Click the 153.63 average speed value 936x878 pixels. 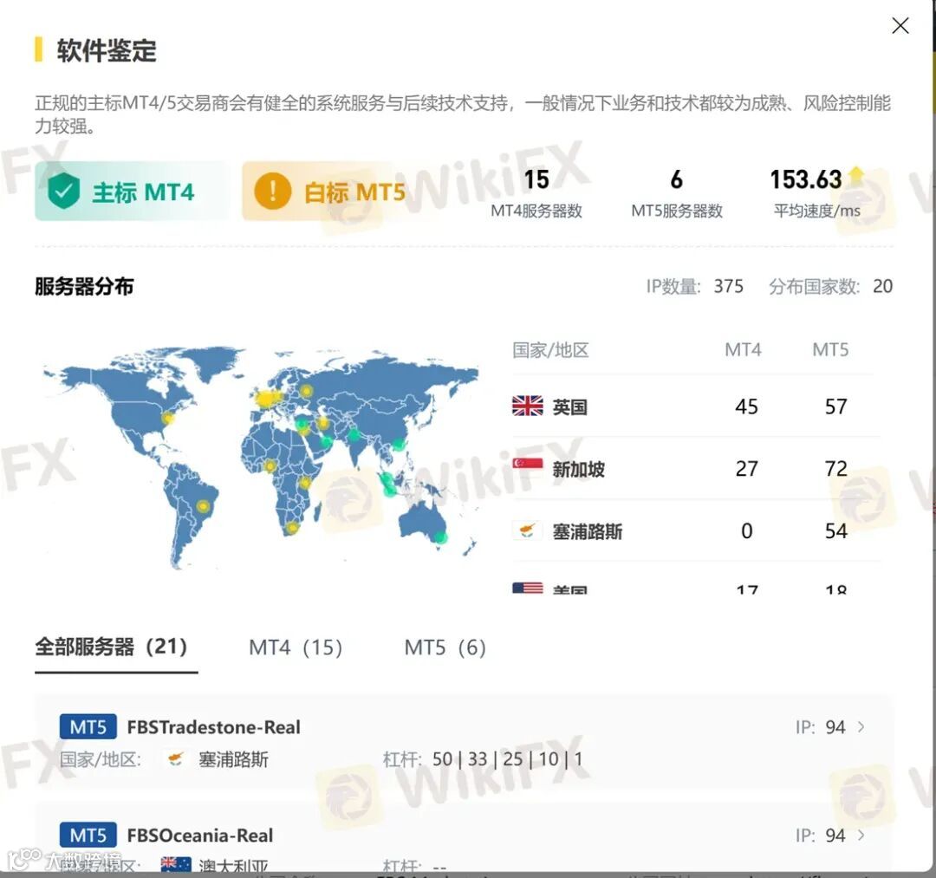(805, 179)
